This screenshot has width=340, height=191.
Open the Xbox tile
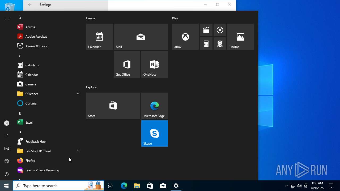tap(185, 37)
